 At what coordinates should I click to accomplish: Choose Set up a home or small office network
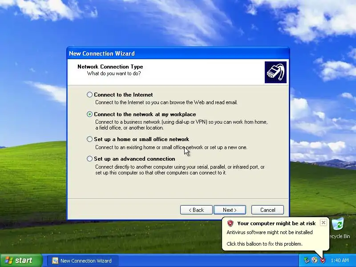(x=89, y=139)
